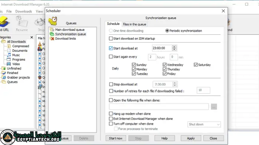The image size is (259, 145).
Task: Uncheck the Thursday checkbox
Action: pos(164,69)
